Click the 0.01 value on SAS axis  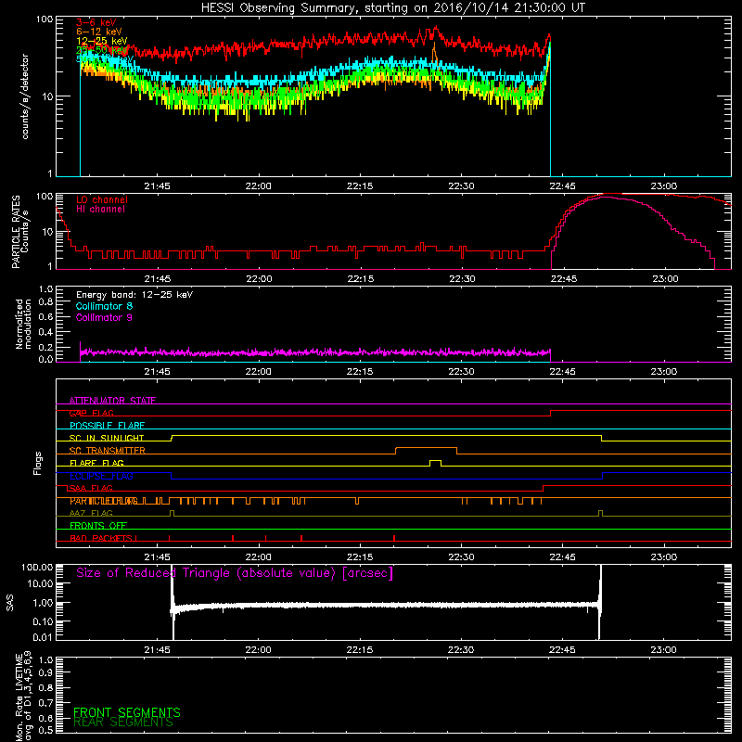[x=43, y=637]
